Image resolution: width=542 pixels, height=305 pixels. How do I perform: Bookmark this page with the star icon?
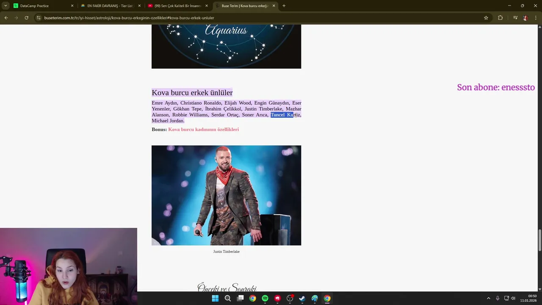tap(486, 18)
